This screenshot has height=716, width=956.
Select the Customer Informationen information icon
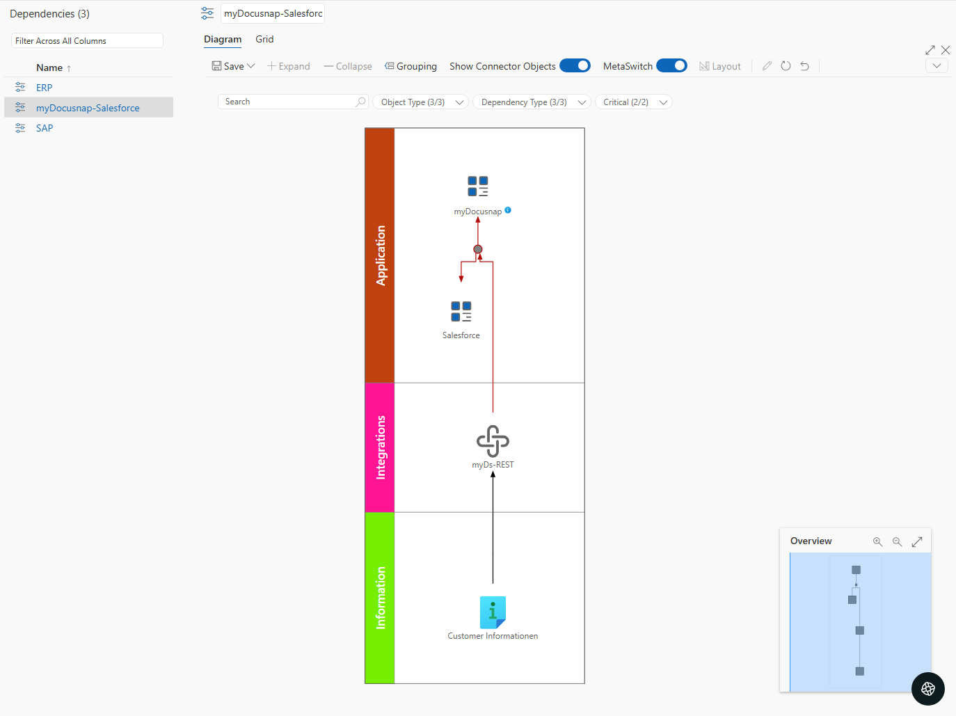(493, 613)
